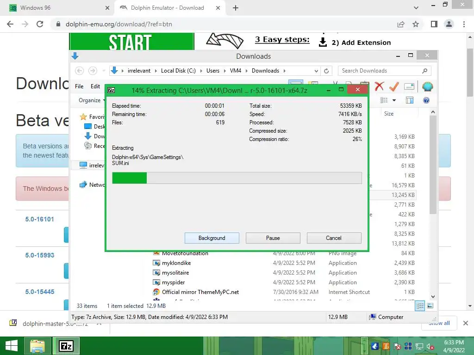Go back in Downloads explorer
Viewport: 474px width, 355px height.
79,71
